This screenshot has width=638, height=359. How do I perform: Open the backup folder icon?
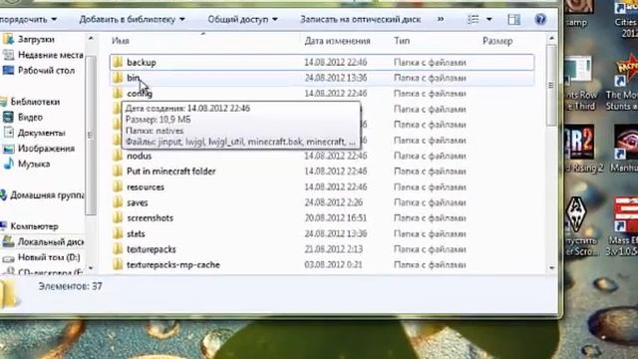tap(118, 62)
